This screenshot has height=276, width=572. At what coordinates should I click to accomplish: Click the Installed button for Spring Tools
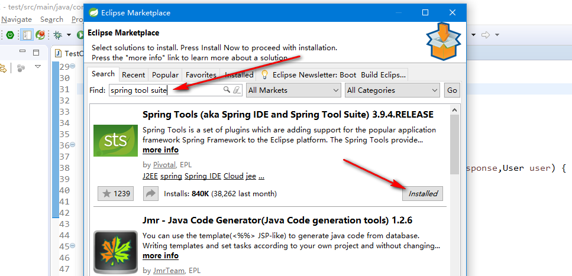pos(422,194)
